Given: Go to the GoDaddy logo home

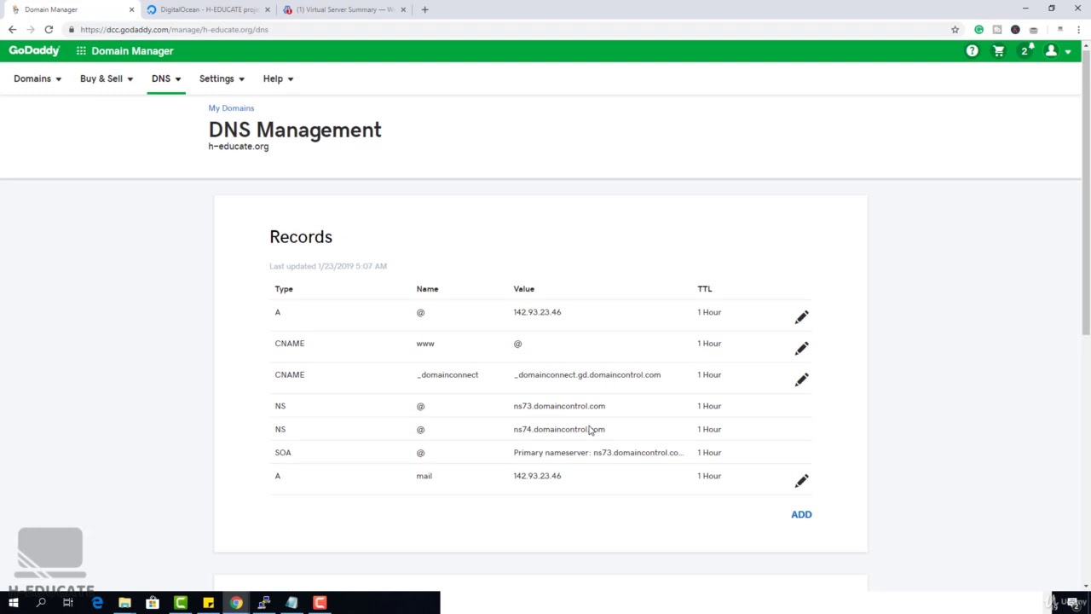Looking at the screenshot, I should click(x=34, y=51).
